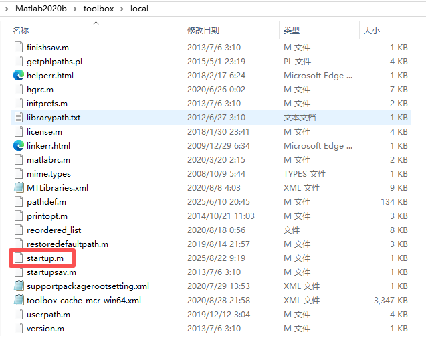The height and width of the screenshot is (342, 426).
Task: Select the file named pathdef.m
Action: pos(46,202)
